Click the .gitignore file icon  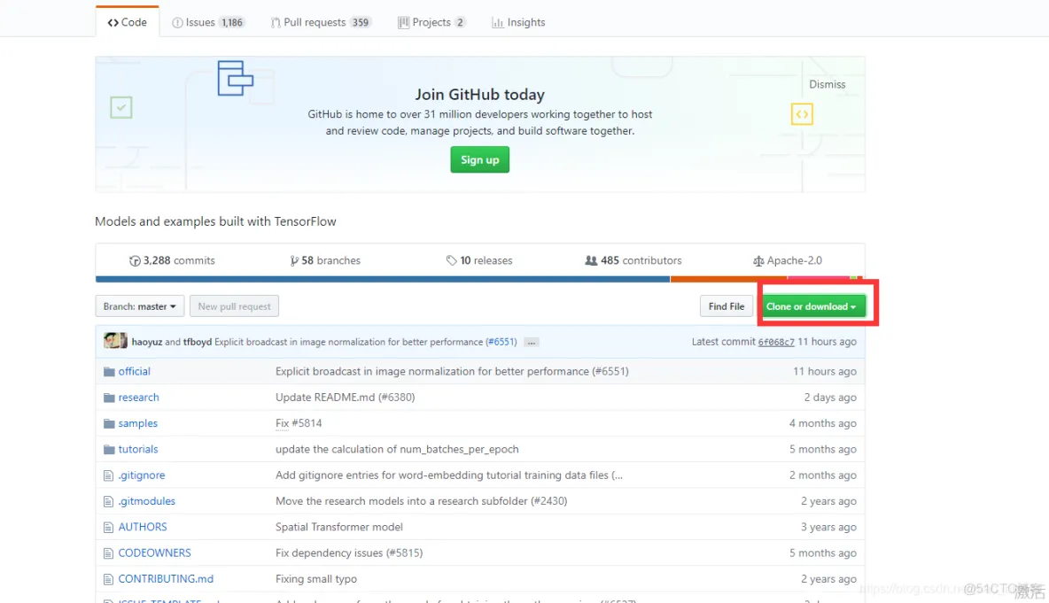point(108,475)
